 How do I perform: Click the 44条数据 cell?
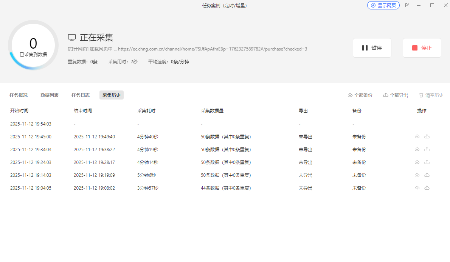(x=226, y=188)
